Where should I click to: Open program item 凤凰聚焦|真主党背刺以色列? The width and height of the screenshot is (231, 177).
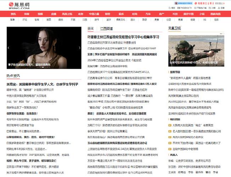pos(184,96)
